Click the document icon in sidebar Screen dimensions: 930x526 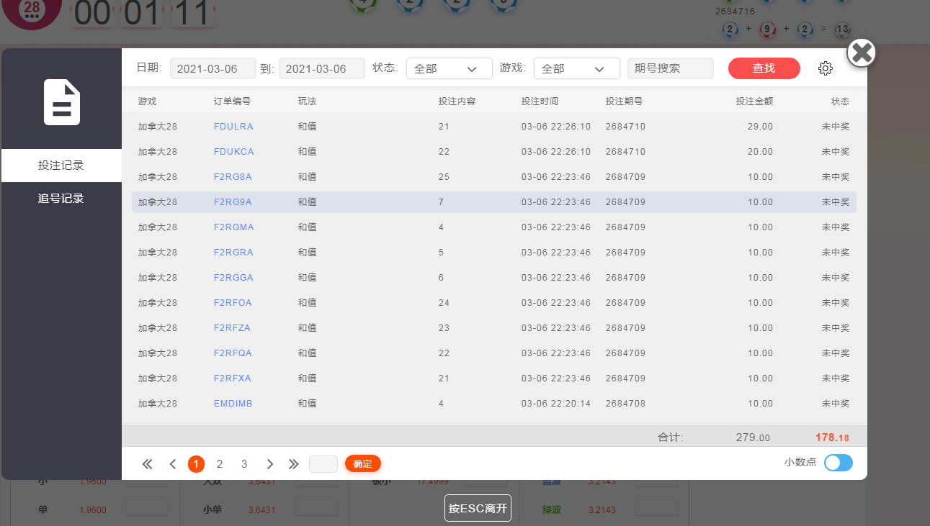point(62,102)
